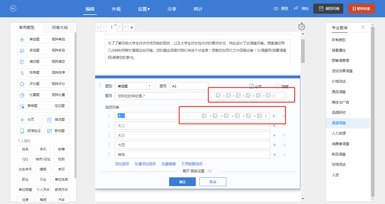Click the plus icon to add page
This screenshot has width=385, height=204.
click(132, 27)
